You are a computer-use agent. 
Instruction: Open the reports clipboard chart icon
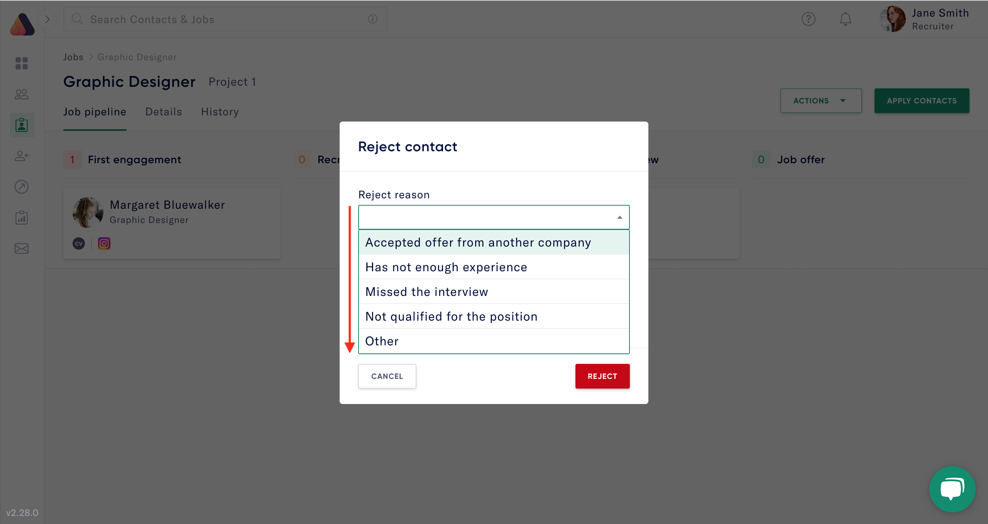click(22, 218)
